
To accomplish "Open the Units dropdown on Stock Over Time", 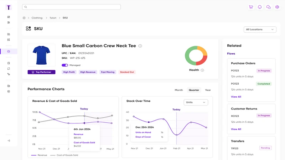I will pos(196,102).
